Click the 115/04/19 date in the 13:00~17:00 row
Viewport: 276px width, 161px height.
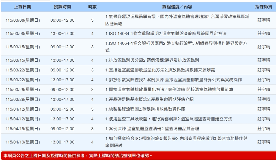coord(23,142)
